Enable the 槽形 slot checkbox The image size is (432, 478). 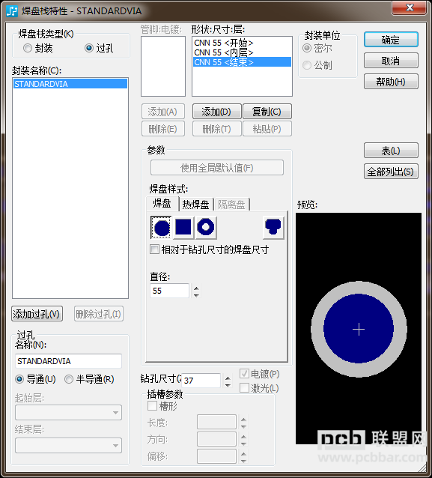click(152, 406)
